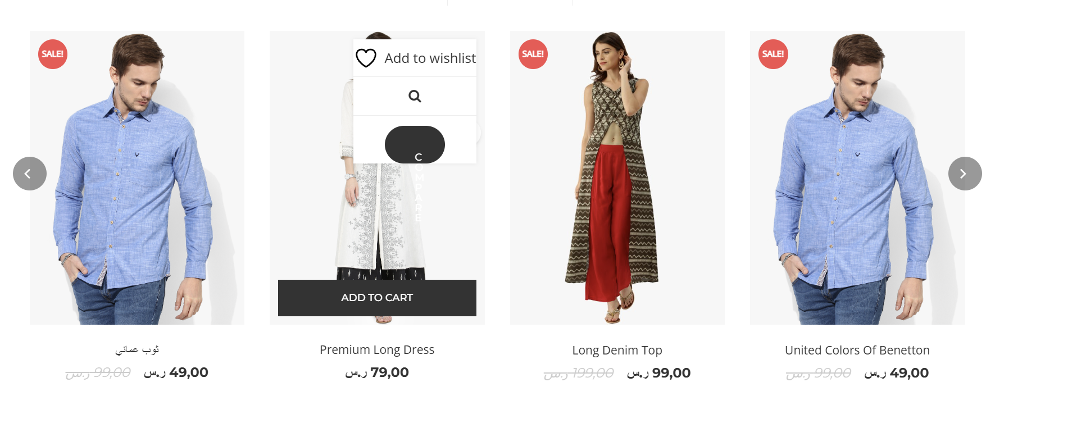Open quick view magnifier icon
The image size is (1086, 423).
(415, 96)
